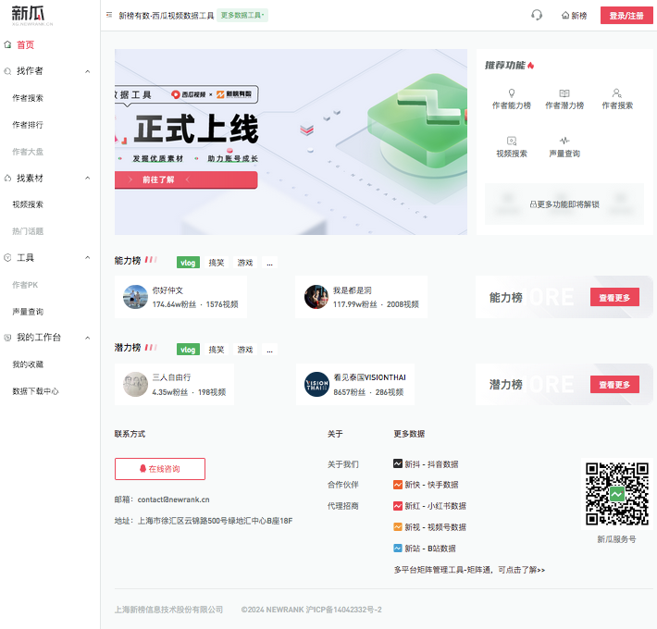Open 代理招商 footer link
The width and height of the screenshot is (657, 629).
point(342,506)
